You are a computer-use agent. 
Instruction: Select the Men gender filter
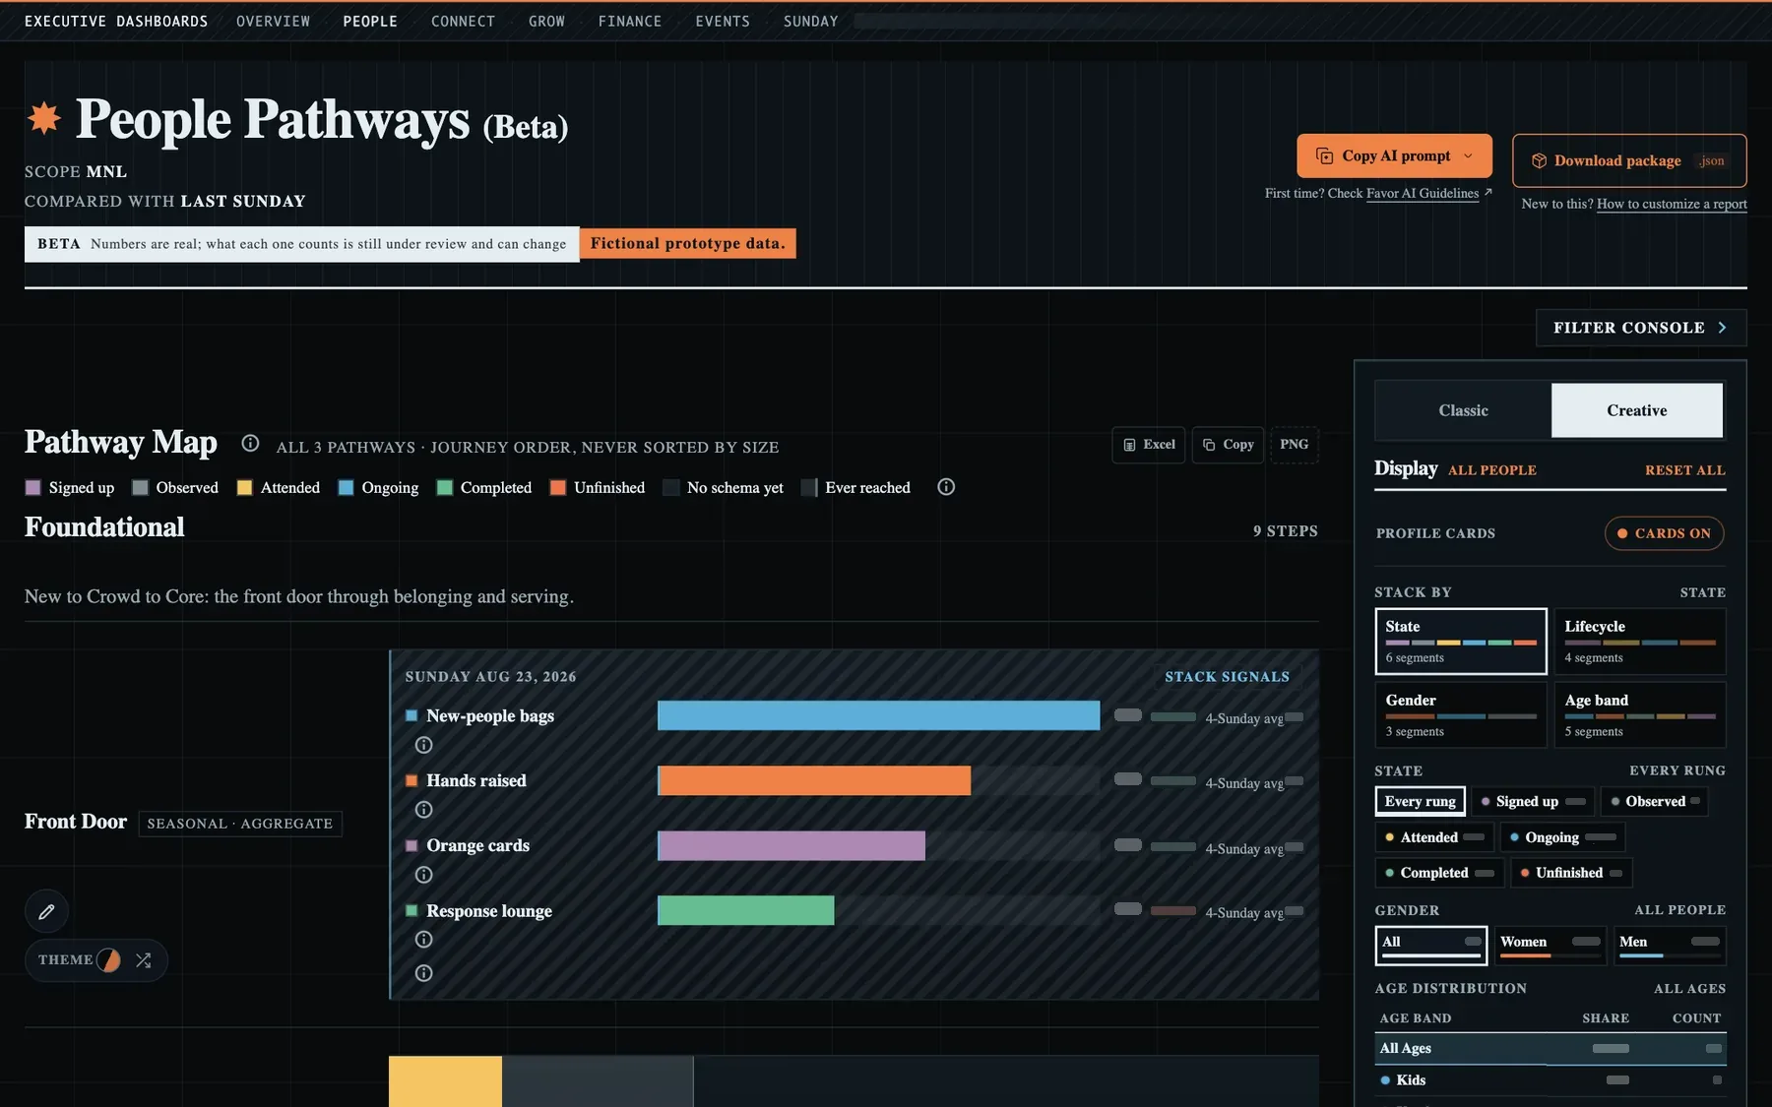[x=1670, y=945]
